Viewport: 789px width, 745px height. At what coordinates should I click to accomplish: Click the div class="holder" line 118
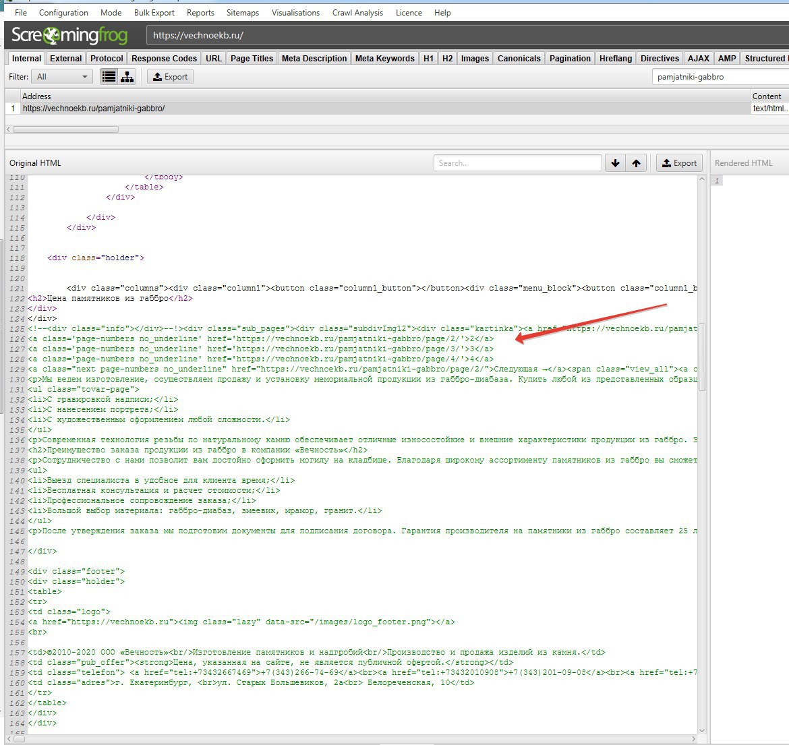click(x=96, y=258)
